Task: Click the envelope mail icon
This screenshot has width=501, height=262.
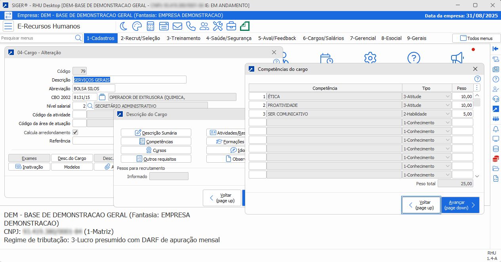Action: [x=177, y=26]
